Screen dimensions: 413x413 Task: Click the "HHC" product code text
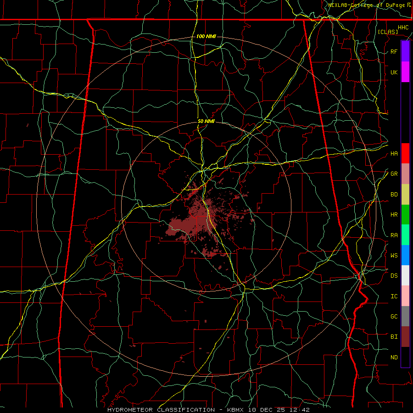(x=403, y=28)
